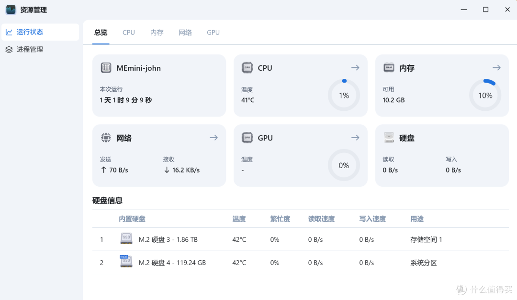Close the 资源管理 window

tap(507, 10)
